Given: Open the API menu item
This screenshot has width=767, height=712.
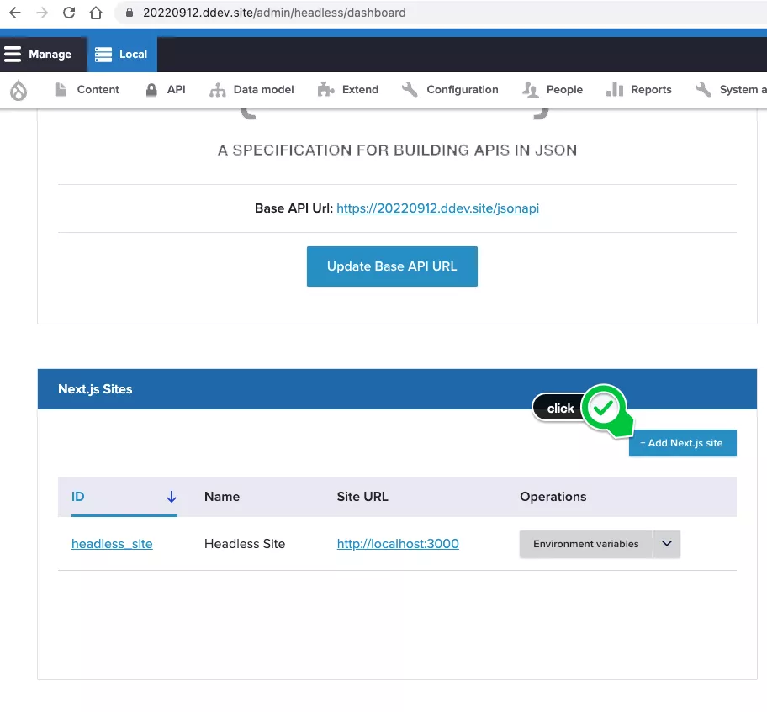Looking at the screenshot, I should coord(166,90).
